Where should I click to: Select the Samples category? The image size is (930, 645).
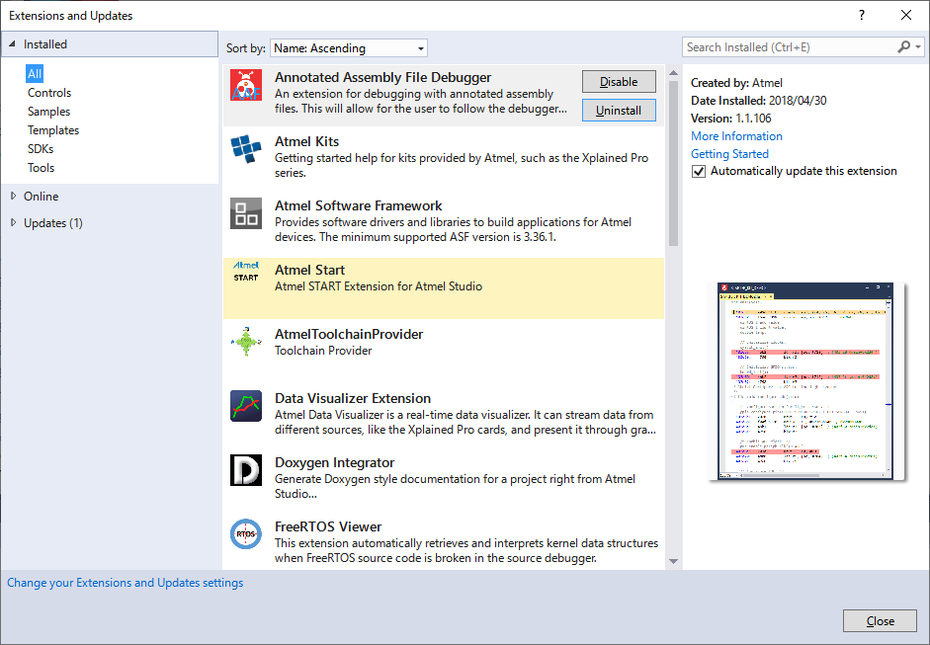tap(48, 112)
